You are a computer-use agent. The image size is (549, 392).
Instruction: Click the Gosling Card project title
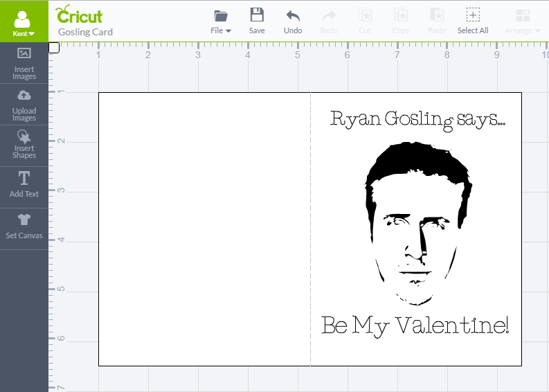85,33
